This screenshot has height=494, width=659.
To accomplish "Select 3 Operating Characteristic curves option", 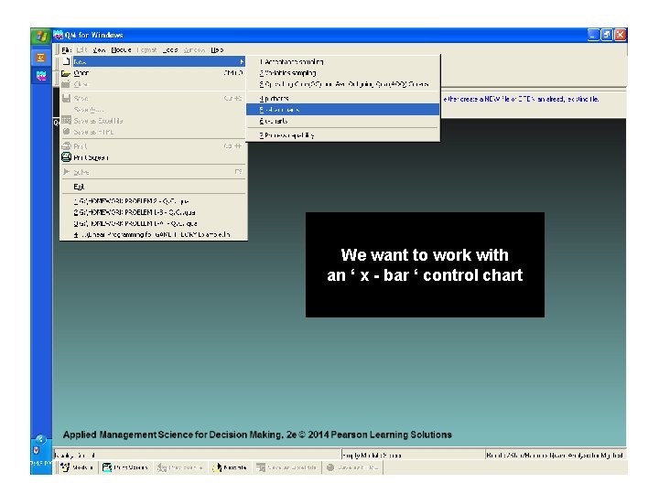I will point(343,84).
